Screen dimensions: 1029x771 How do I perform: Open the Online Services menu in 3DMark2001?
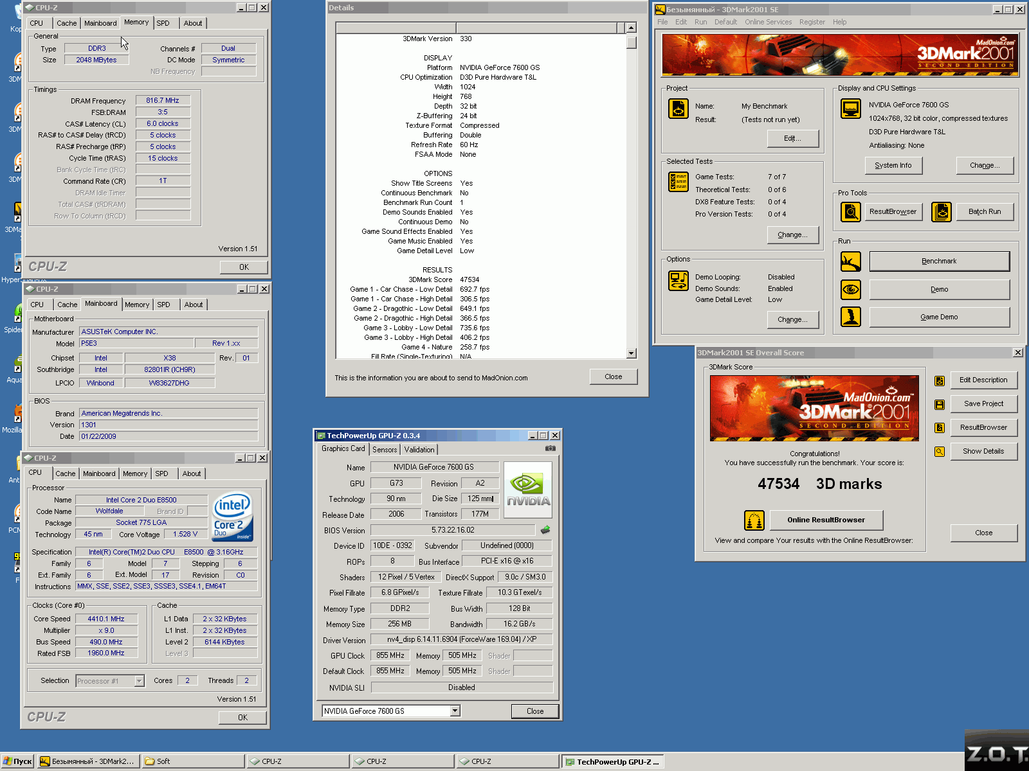[x=768, y=22]
